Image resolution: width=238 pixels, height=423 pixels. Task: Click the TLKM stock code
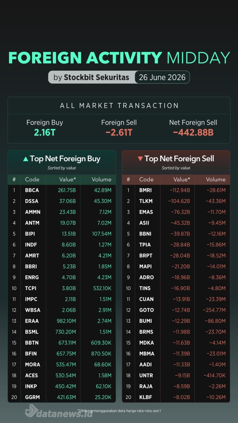pyautogui.click(x=146, y=201)
